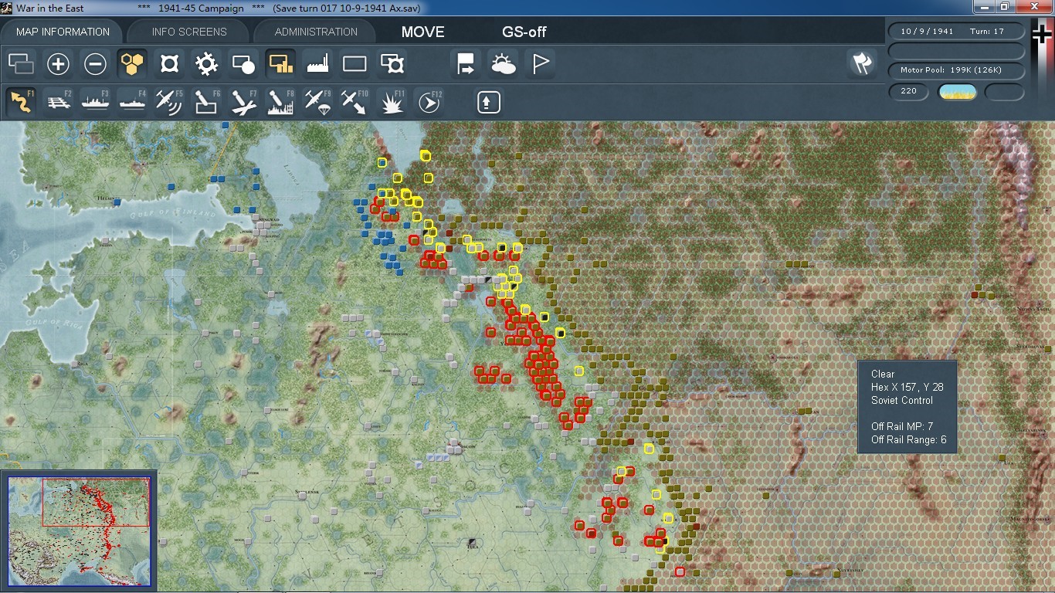Screen dimensions: 1055x593
Task: Click the flag with arrow icon
Action: [466, 63]
